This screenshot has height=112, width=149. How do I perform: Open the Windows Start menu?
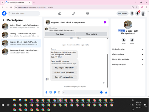(3, 105)
